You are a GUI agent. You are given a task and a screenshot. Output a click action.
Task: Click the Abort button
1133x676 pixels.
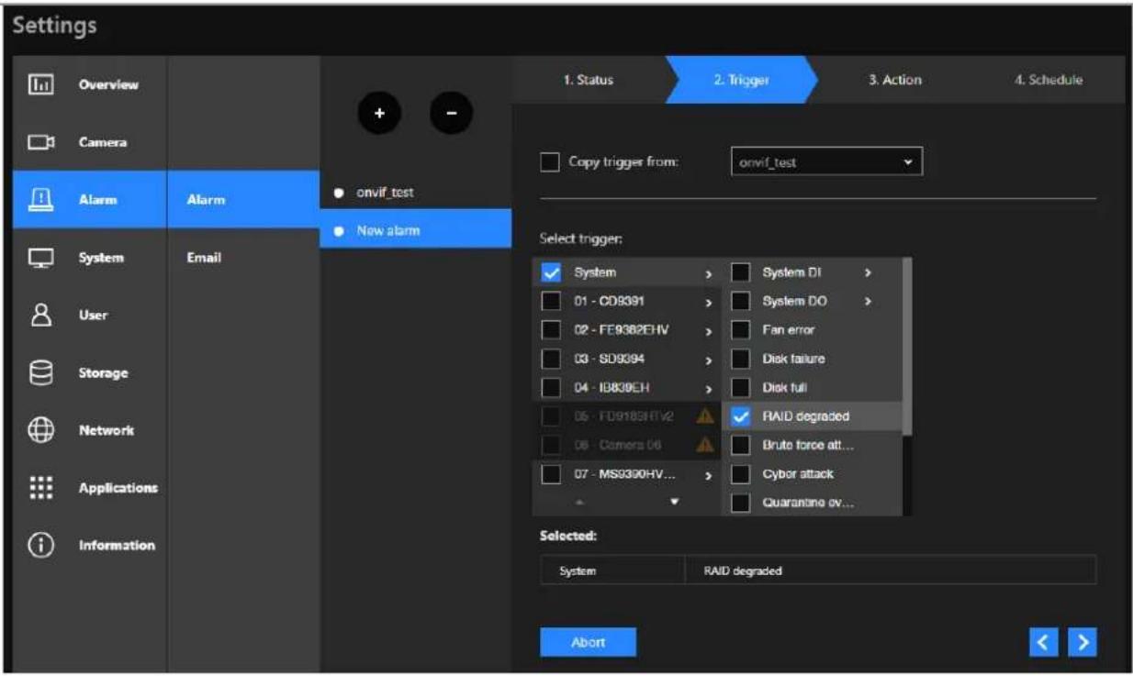pyautogui.click(x=588, y=642)
